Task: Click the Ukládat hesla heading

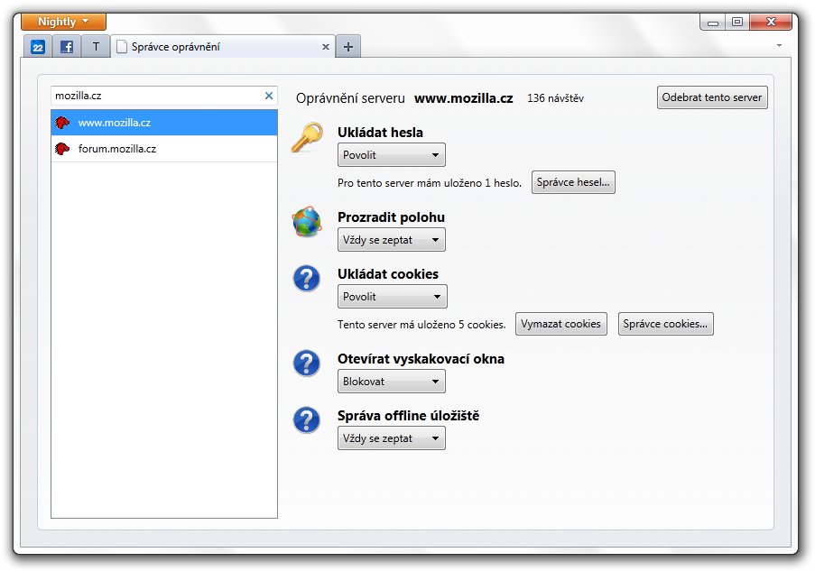Action: coord(380,133)
